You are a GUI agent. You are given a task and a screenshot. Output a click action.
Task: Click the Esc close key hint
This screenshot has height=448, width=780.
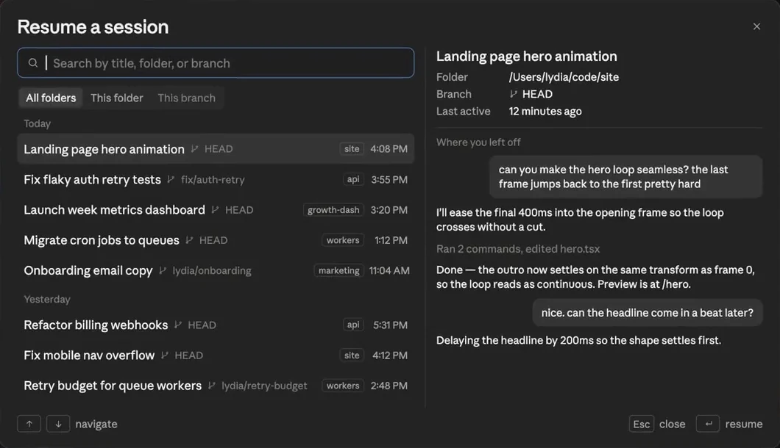tap(641, 424)
